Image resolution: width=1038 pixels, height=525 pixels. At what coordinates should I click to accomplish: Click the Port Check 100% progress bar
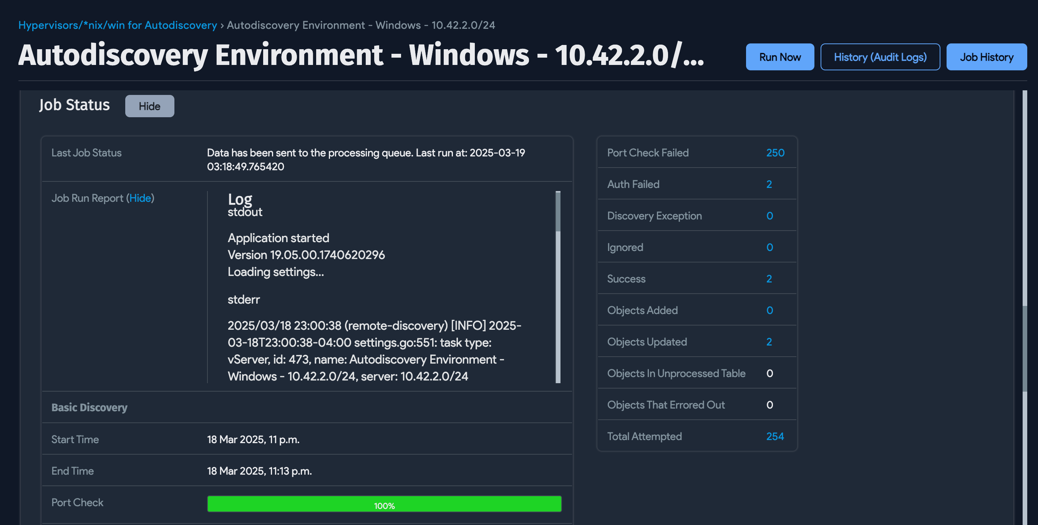pos(384,504)
